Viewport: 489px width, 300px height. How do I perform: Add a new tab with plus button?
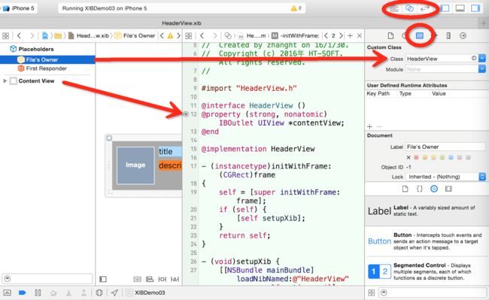(484, 23)
